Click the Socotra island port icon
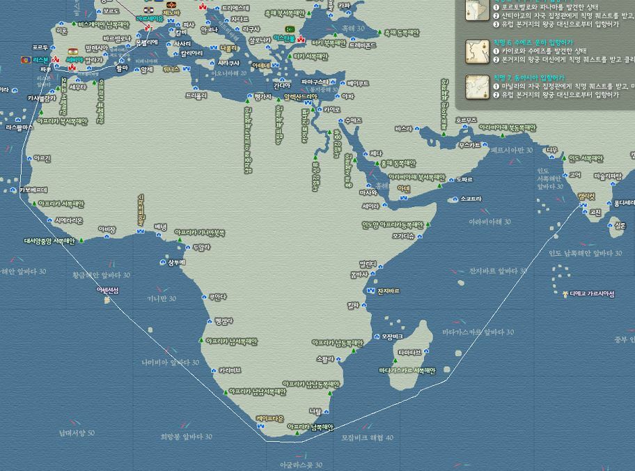This screenshot has width=635, height=471. 455,199
